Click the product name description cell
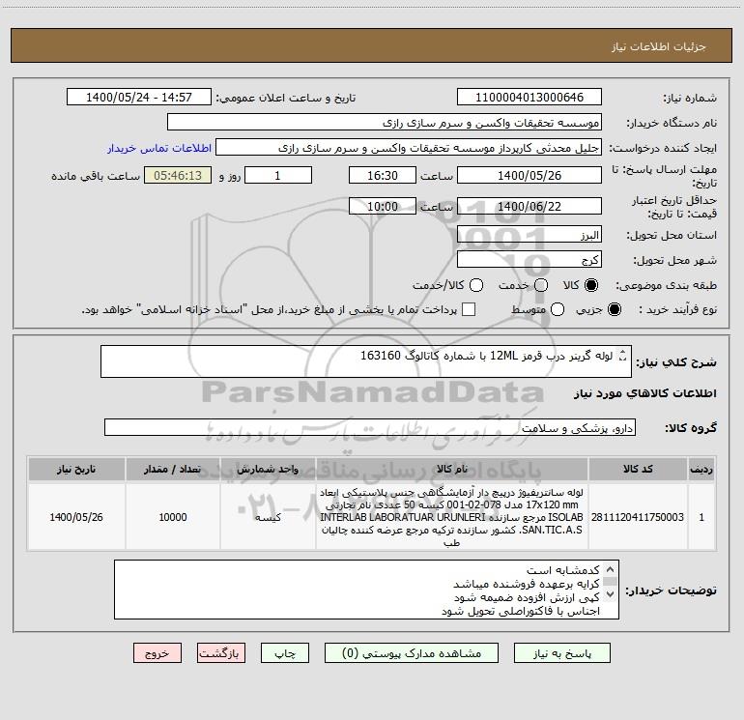 pos(452,517)
